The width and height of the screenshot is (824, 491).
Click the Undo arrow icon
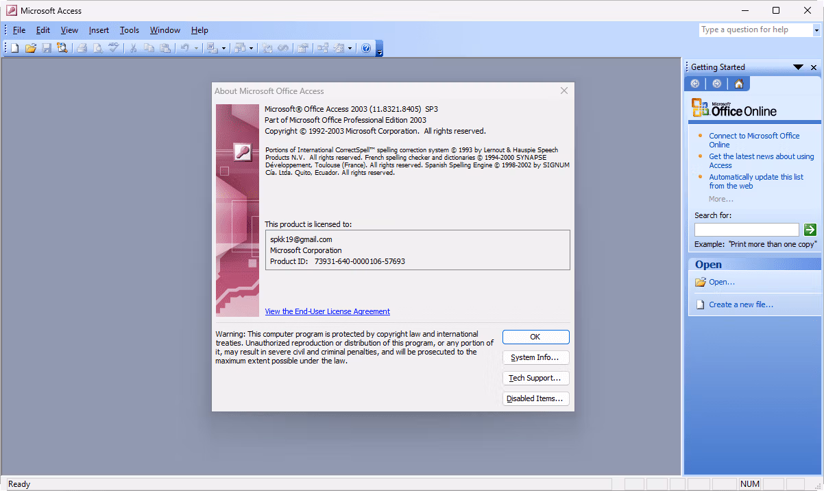tap(185, 48)
